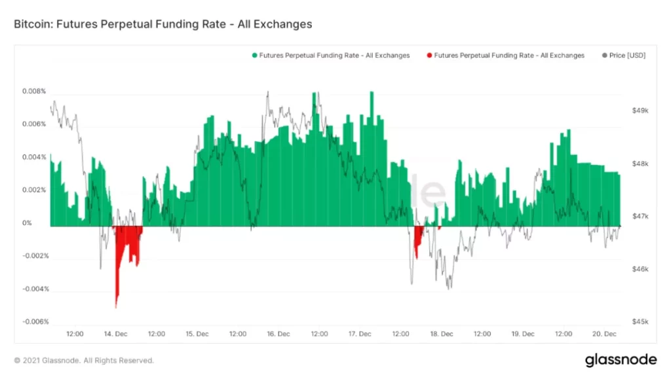Click the $49k price axis label
Image resolution: width=671 pixels, height=377 pixels.
(x=639, y=111)
